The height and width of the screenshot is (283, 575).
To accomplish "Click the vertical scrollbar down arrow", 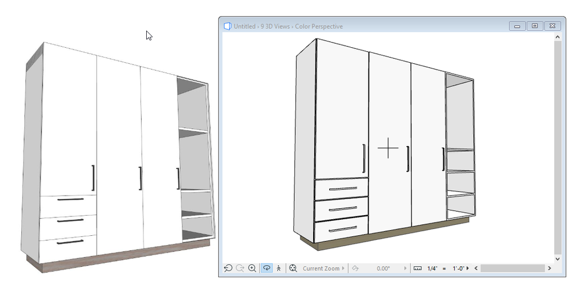I will pos(558,259).
